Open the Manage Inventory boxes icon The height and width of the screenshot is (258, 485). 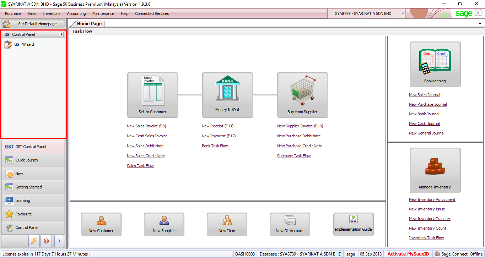(x=435, y=170)
